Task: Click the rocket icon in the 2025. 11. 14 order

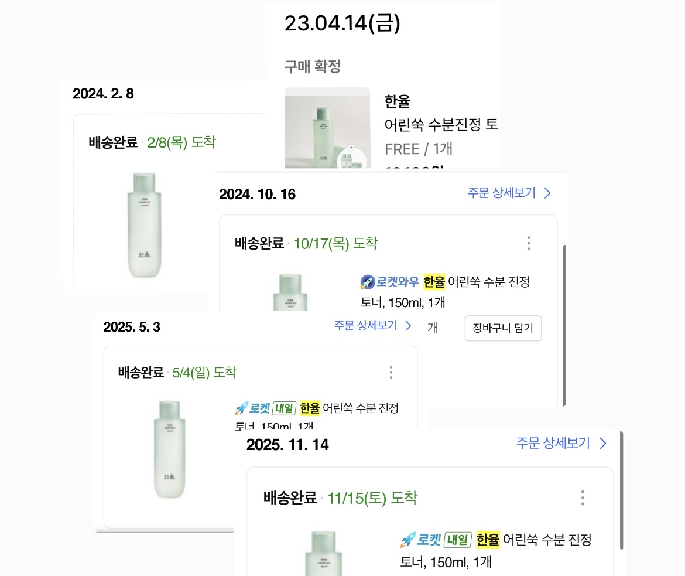Action: (x=407, y=540)
